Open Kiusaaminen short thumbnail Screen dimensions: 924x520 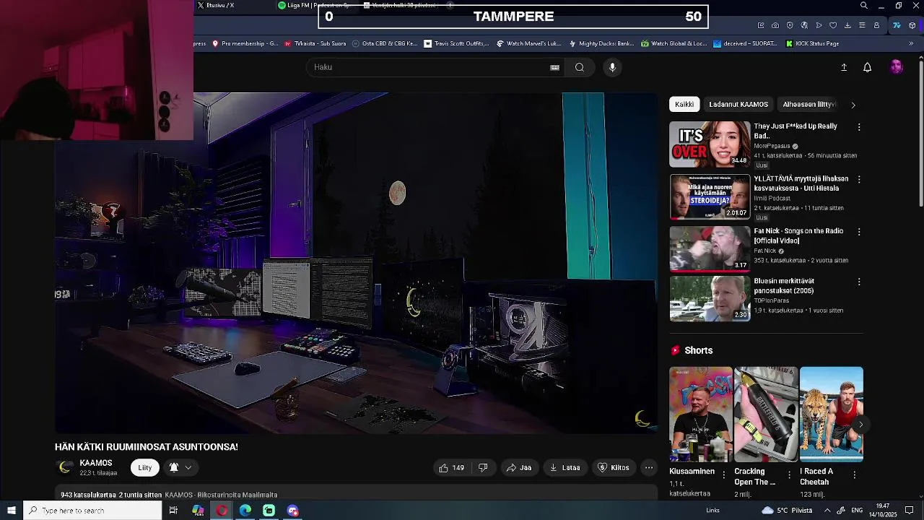click(x=700, y=414)
